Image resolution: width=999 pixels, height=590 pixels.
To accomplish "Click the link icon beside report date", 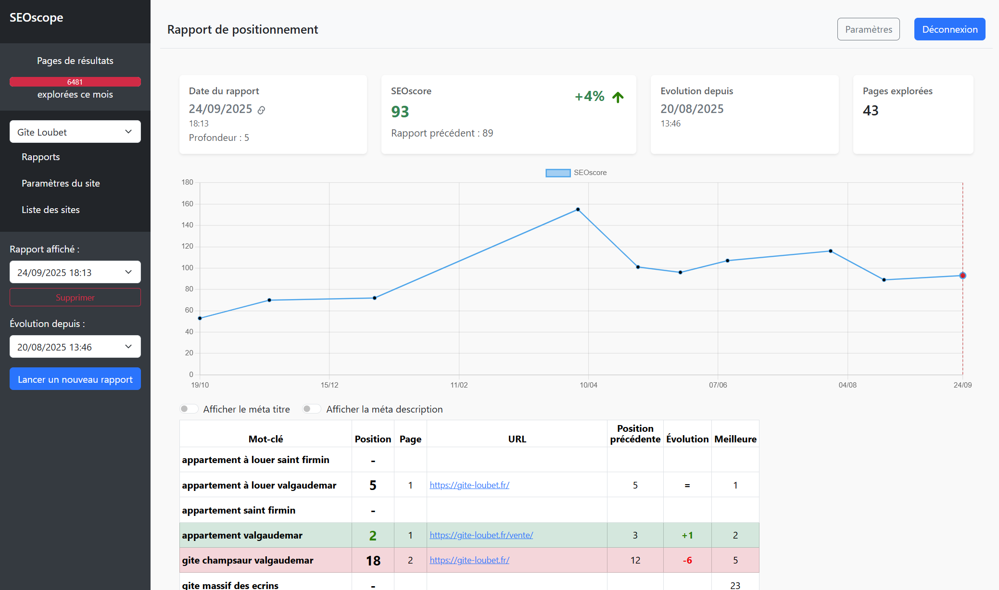I will click(261, 110).
